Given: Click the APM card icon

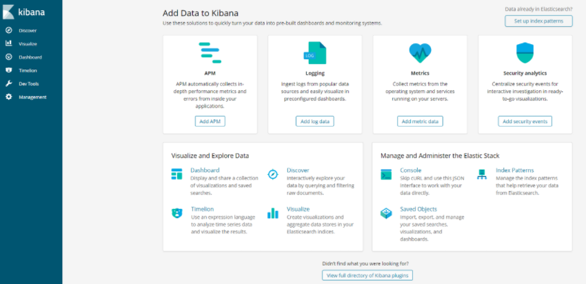Looking at the screenshot, I should point(210,52).
